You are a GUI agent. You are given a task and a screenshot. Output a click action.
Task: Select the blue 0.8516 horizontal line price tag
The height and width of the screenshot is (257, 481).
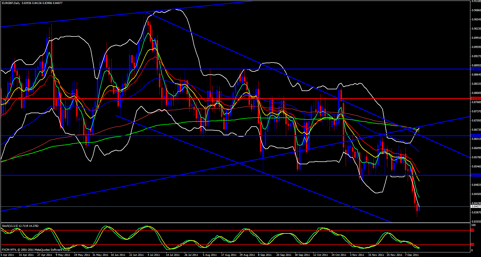click(x=475, y=175)
